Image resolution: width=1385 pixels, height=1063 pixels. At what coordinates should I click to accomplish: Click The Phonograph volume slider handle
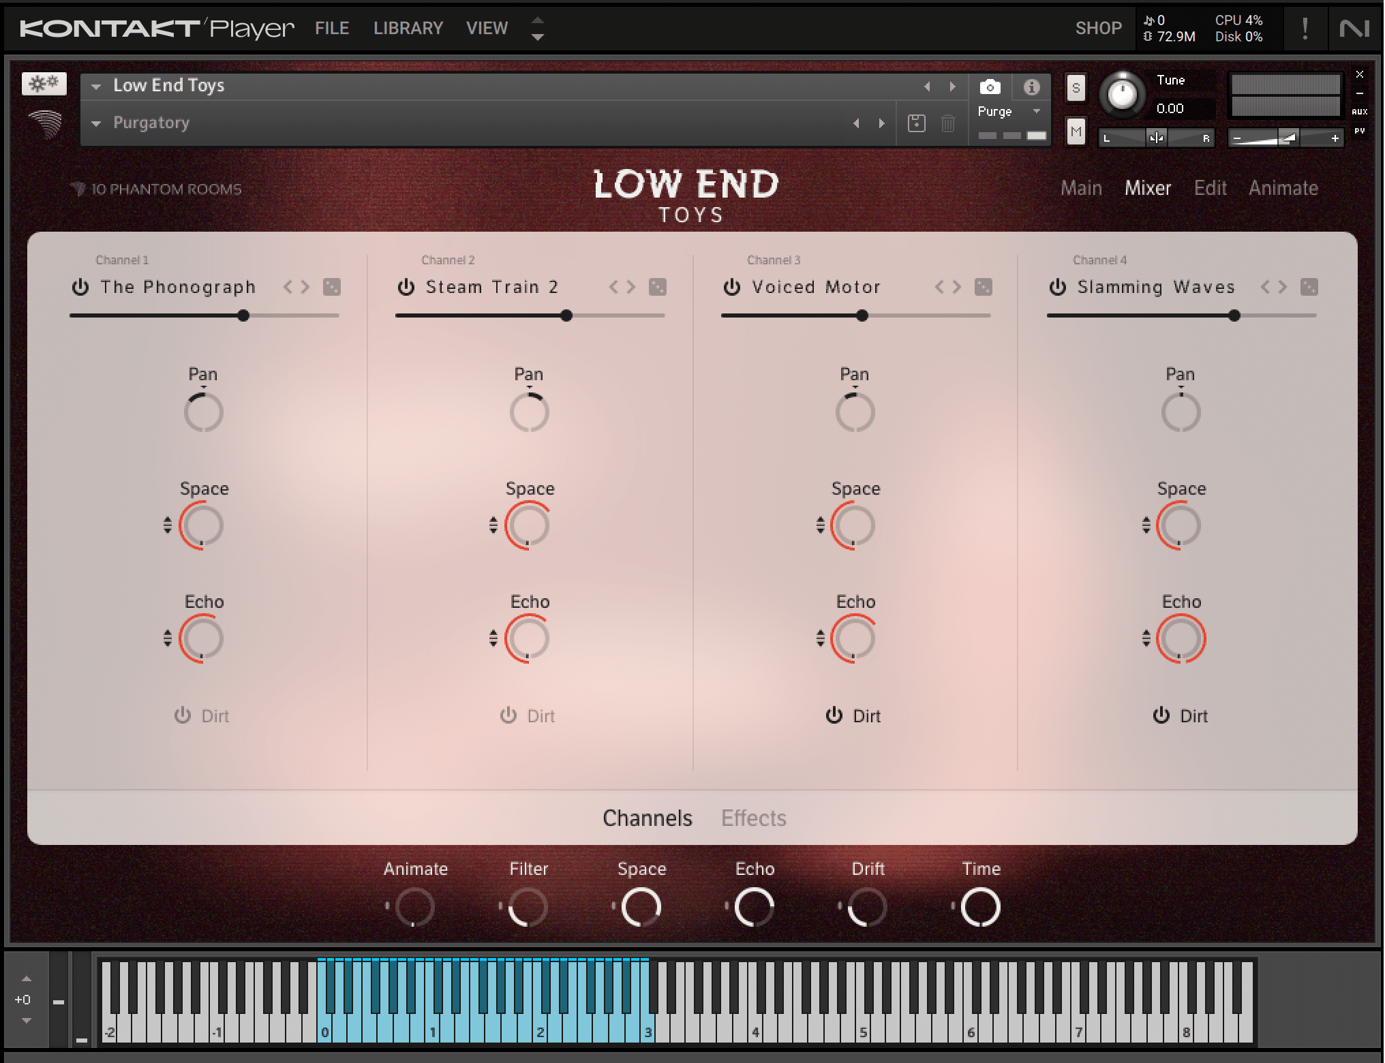tap(243, 315)
